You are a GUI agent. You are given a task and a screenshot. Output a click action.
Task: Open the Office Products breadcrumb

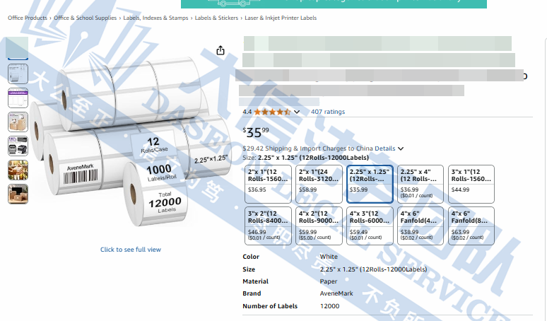27,18
